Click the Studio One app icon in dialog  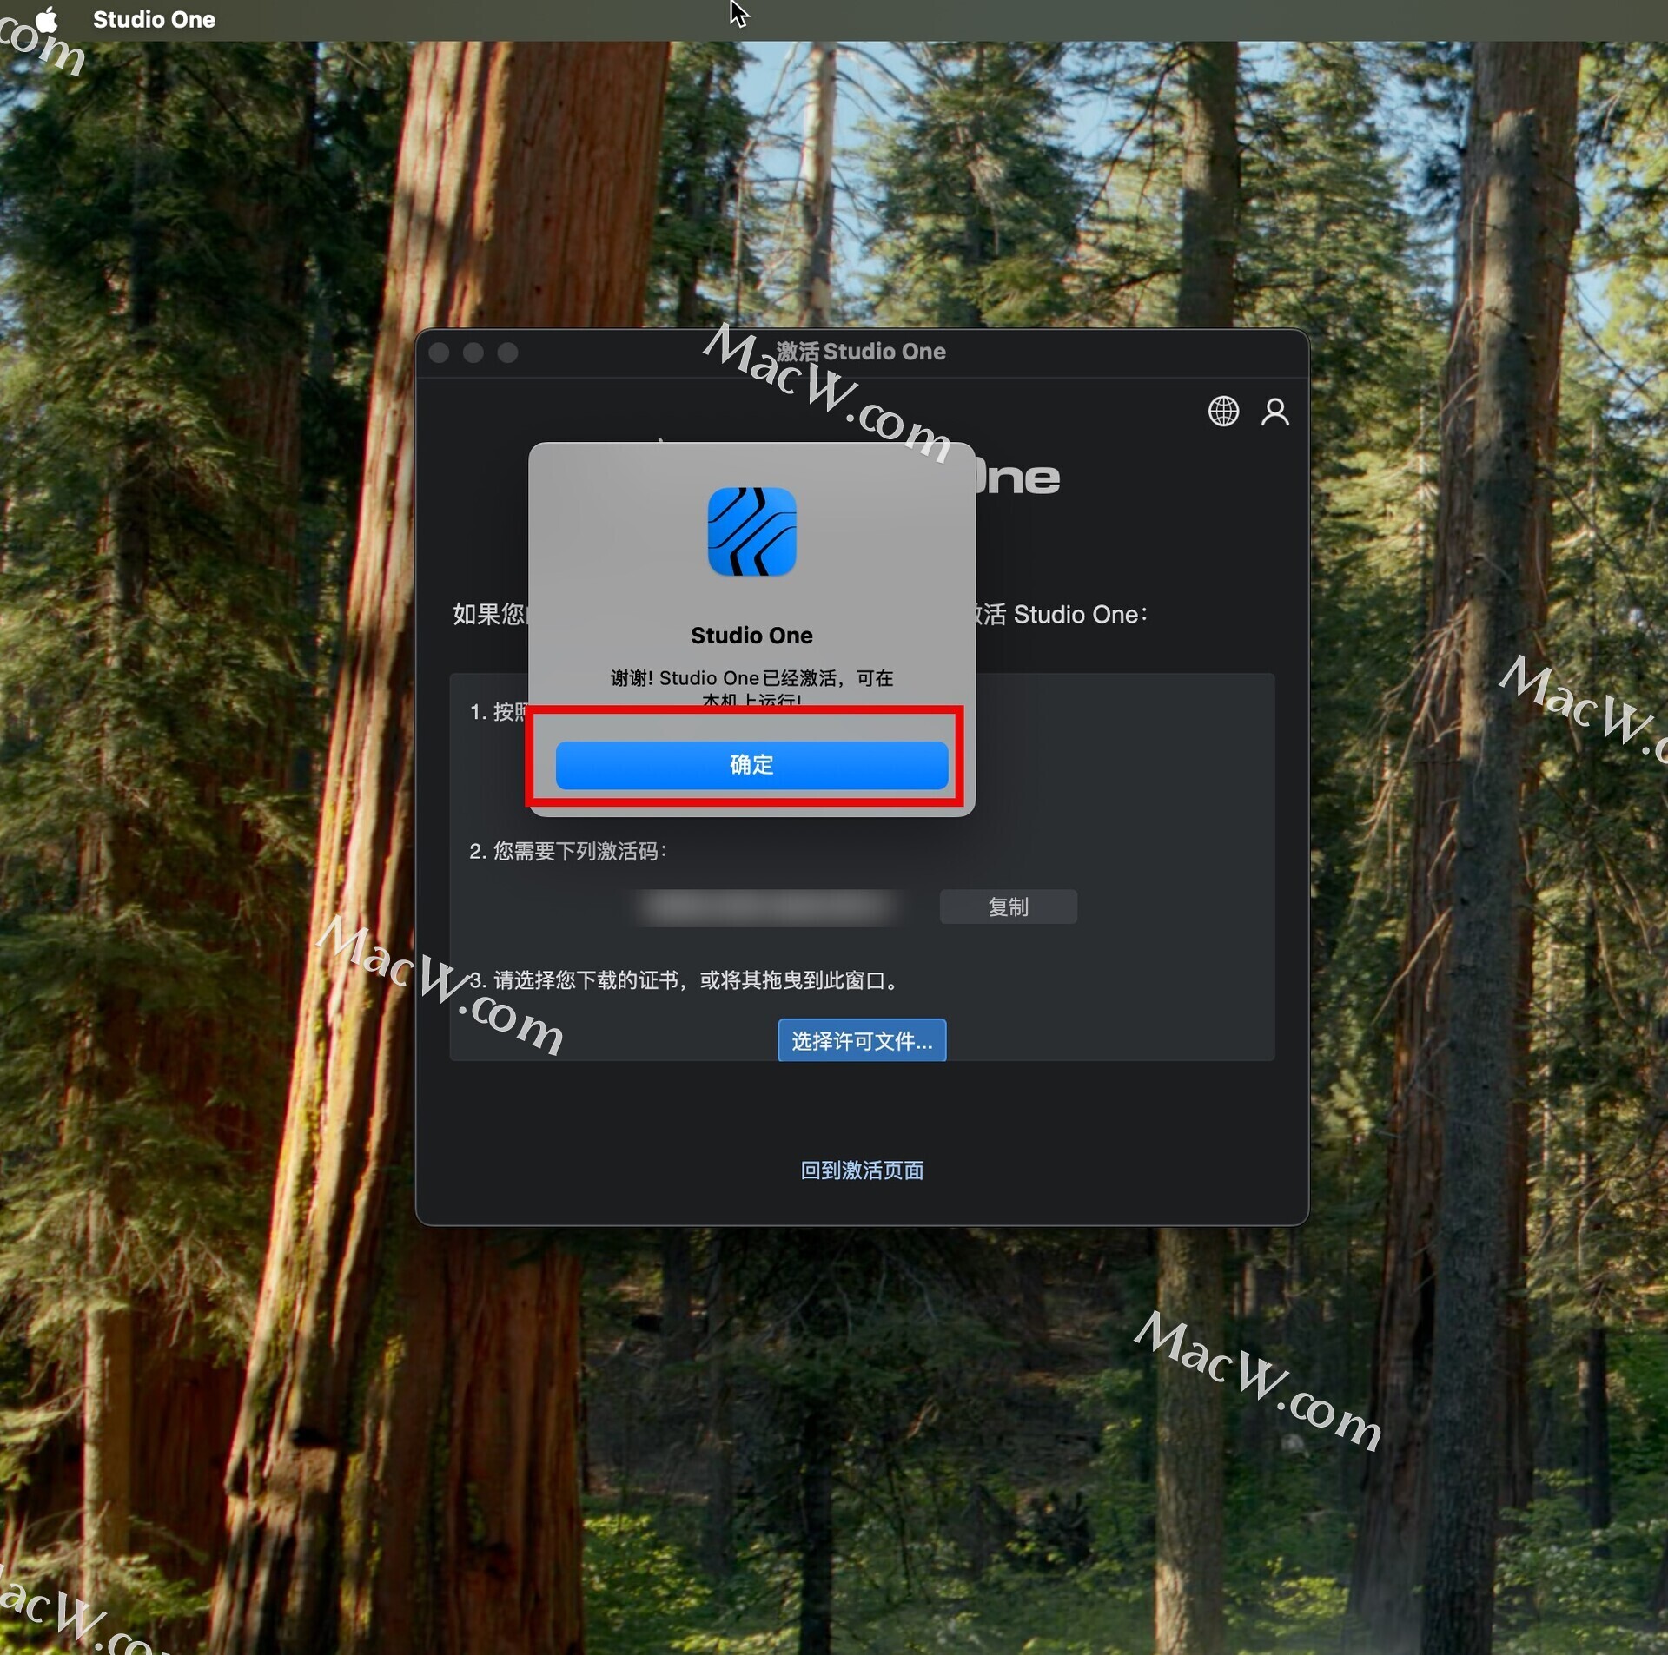(x=751, y=531)
